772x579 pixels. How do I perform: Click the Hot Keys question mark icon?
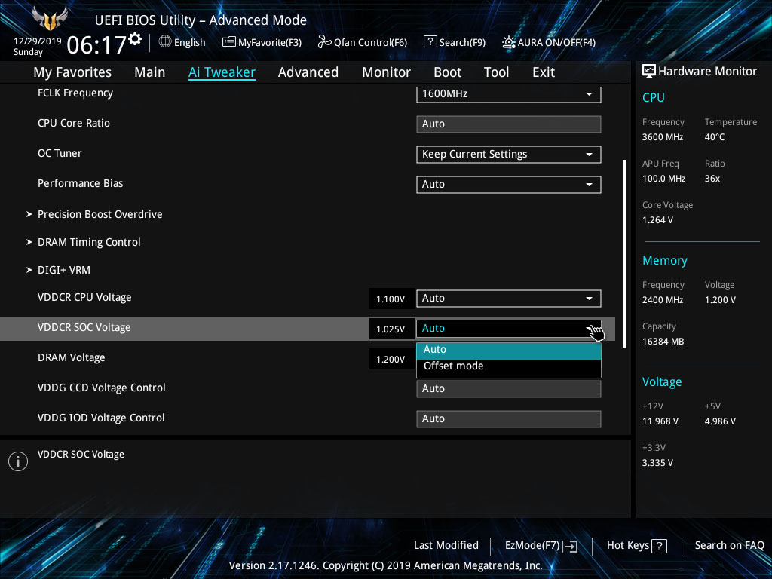pos(659,546)
